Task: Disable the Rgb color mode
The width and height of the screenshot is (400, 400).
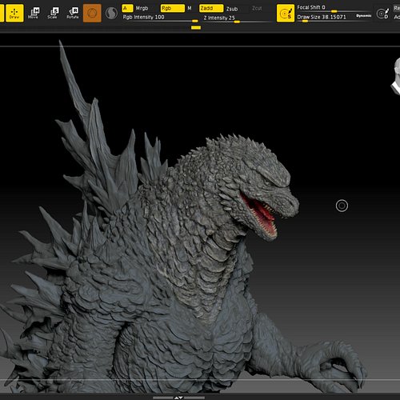Action: click(x=172, y=8)
